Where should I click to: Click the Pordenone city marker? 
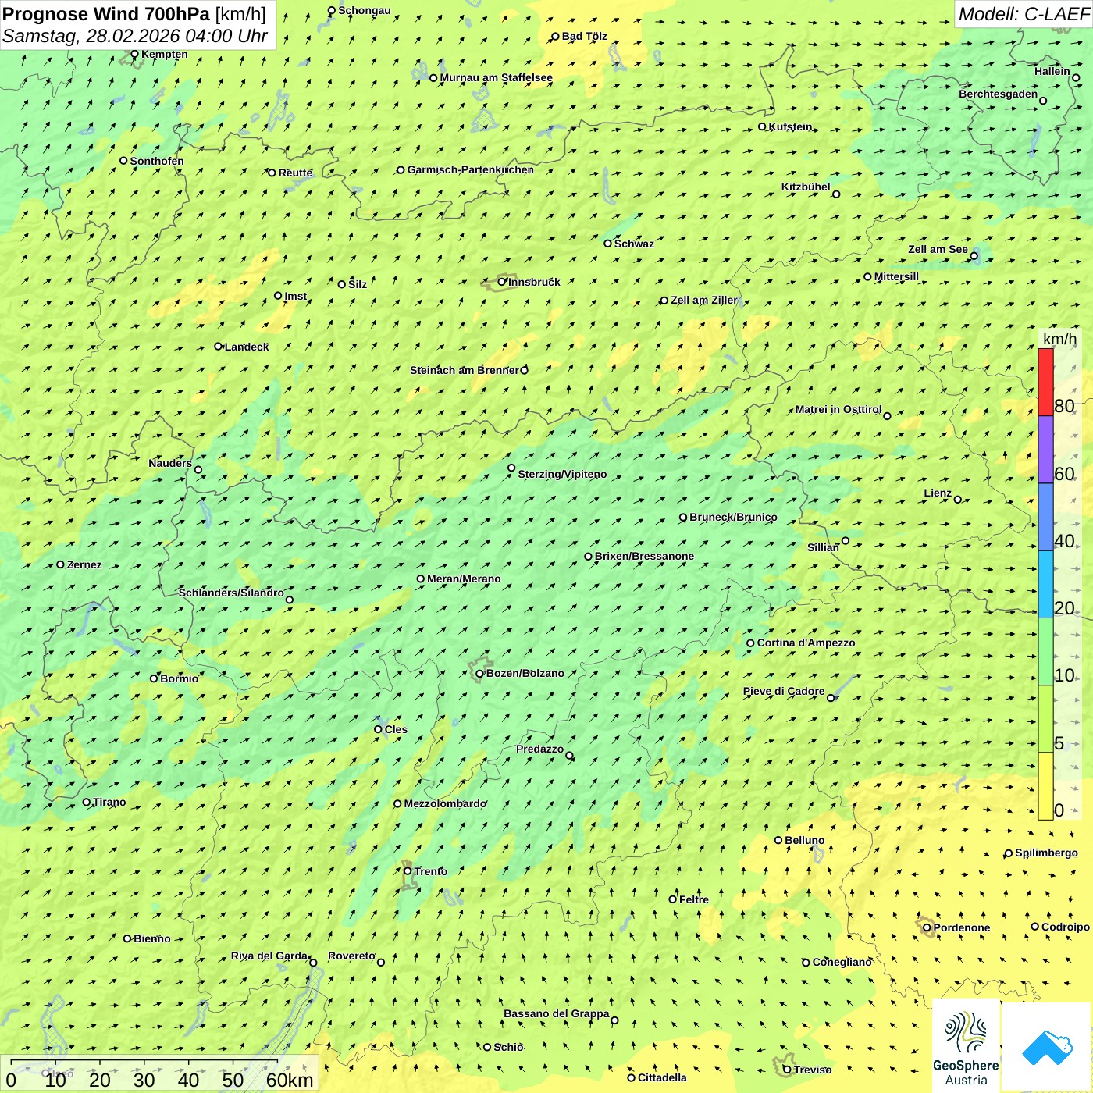point(927,927)
